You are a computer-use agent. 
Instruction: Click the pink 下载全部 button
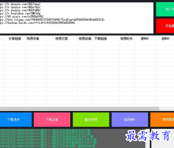tap(52, 119)
